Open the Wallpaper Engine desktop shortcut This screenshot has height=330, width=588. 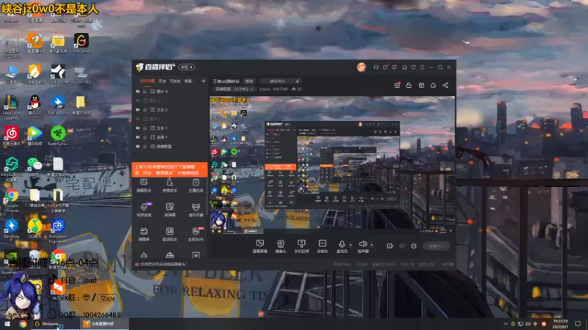pos(58,232)
